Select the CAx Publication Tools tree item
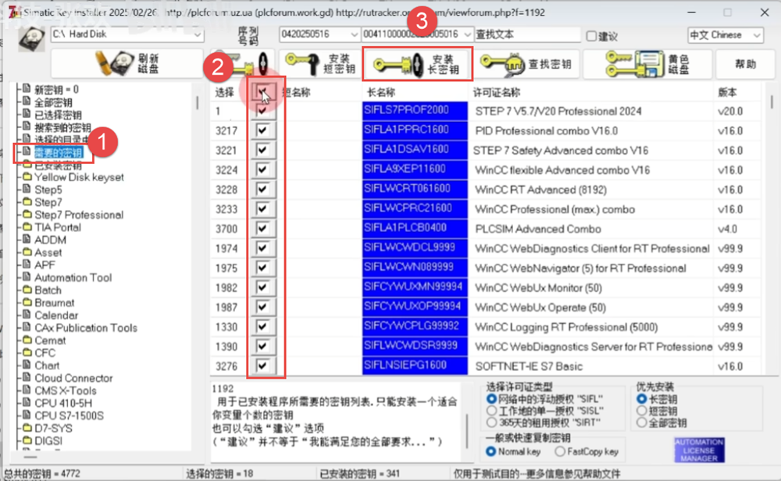 point(86,328)
